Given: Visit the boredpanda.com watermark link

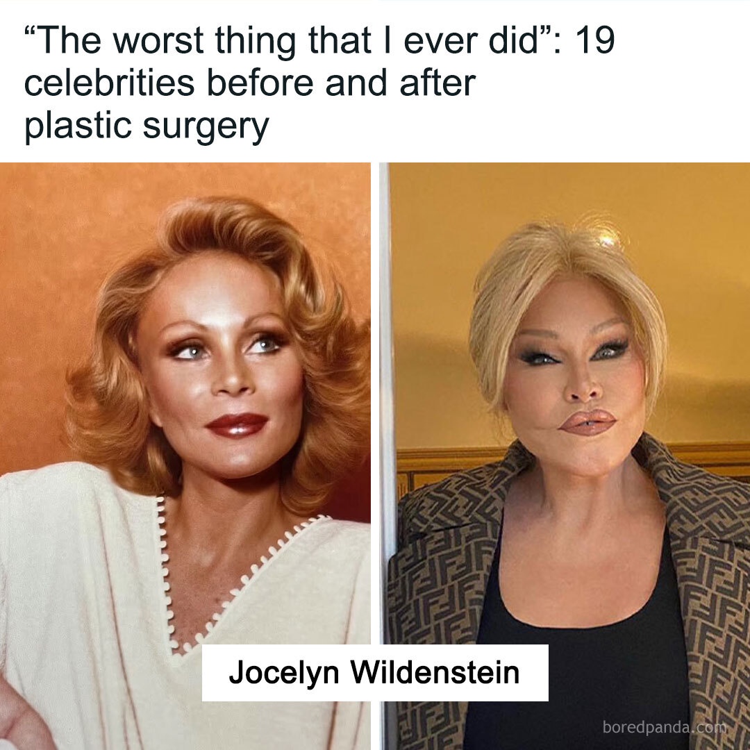Looking at the screenshot, I should tap(665, 727).
